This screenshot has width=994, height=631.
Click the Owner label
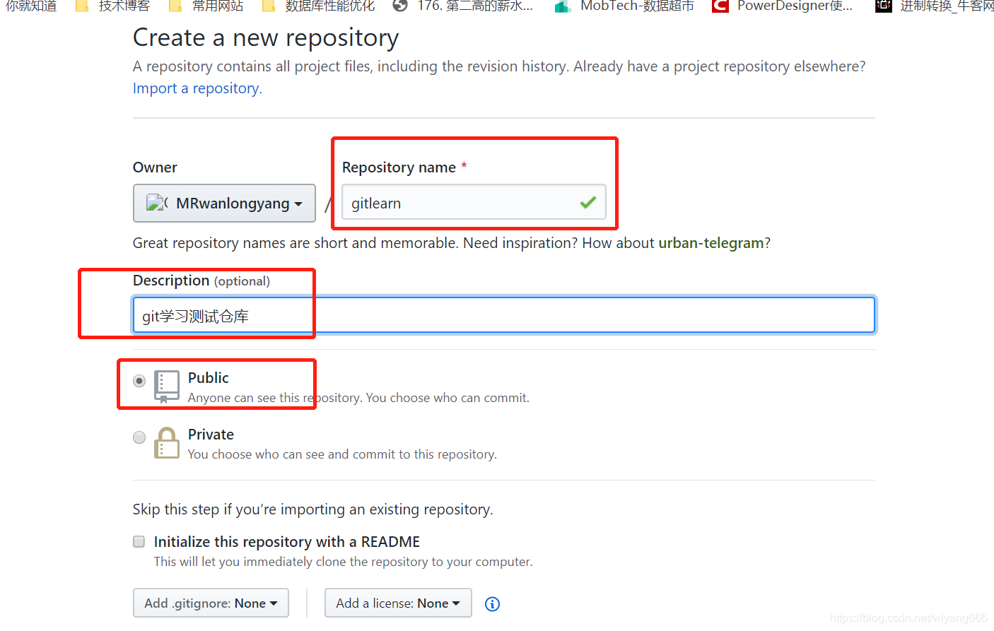[155, 167]
